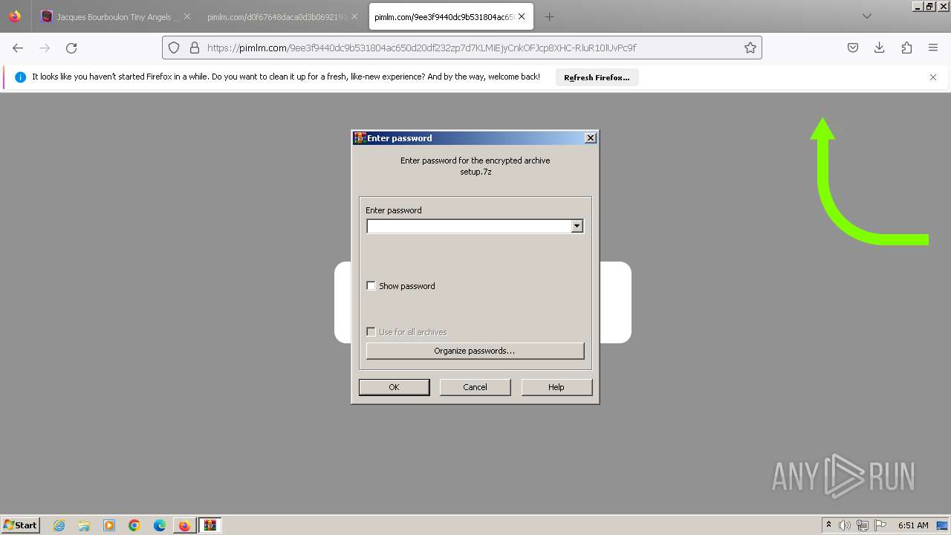Viewport: 951px width, 535px height.
Task: Open Firefox View pinned icon
Action: tap(15, 16)
